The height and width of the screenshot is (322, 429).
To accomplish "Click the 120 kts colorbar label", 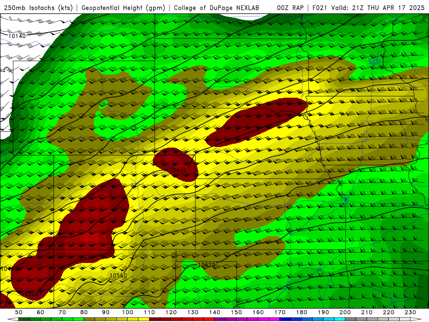I will pyautogui.click(x=171, y=312).
